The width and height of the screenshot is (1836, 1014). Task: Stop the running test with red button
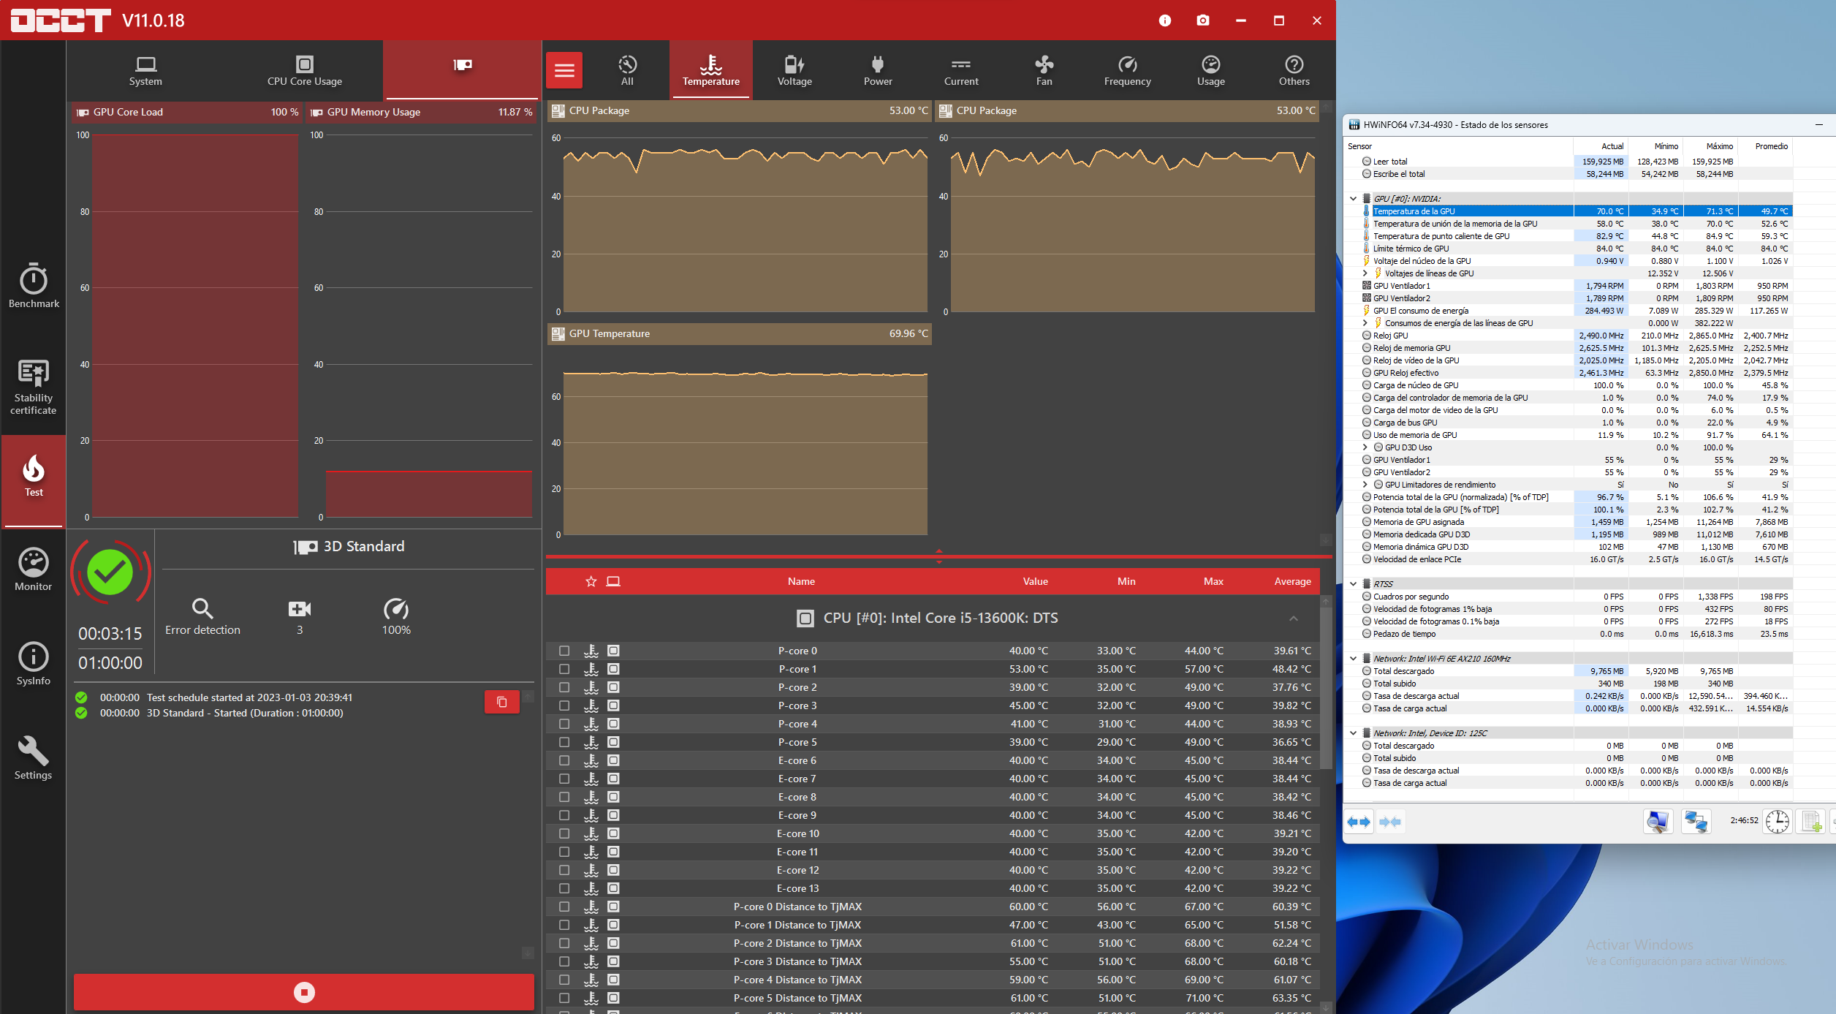click(304, 992)
